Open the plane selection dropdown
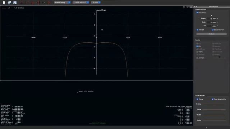Image resolution: width=230 pixels, height=129 pixels. [62, 3]
